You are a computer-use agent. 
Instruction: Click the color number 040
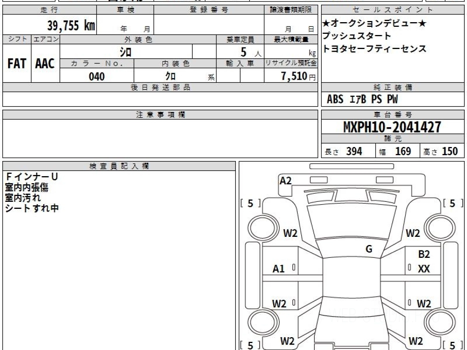coord(97,77)
